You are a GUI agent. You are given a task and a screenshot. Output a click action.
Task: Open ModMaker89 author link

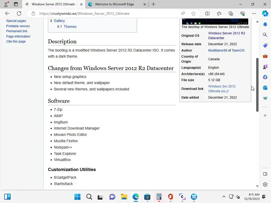(218, 50)
